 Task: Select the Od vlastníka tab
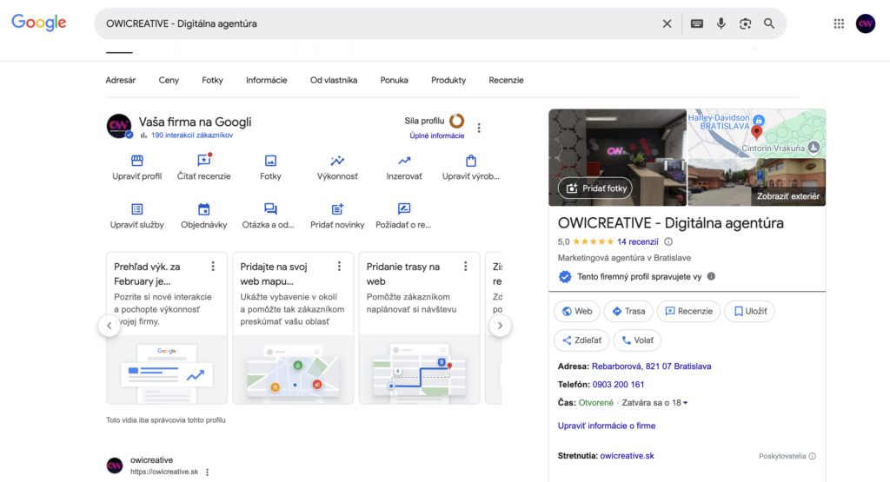click(334, 81)
